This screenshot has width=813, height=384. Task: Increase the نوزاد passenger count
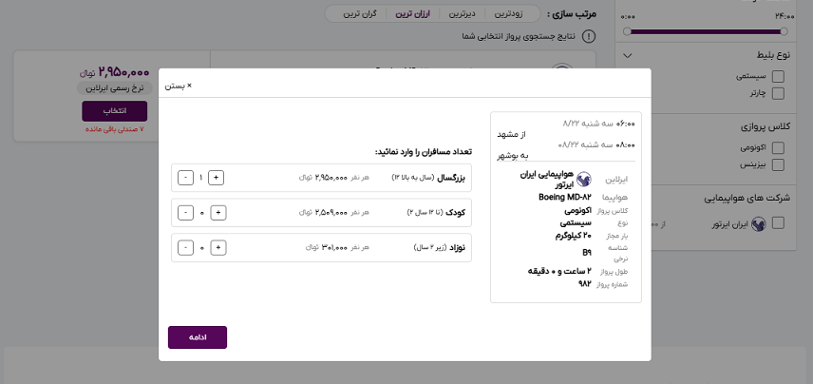218,248
